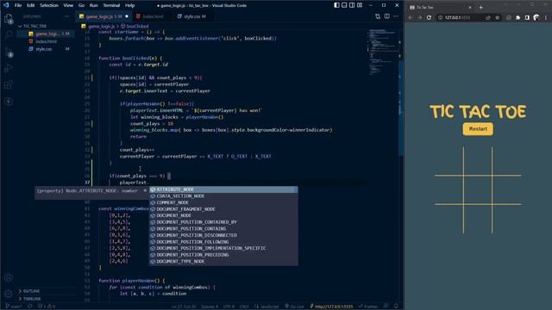552x310 pixels.
Task: Close the ATTRIBUTE_NODE suggestion details box
Action: (145, 190)
